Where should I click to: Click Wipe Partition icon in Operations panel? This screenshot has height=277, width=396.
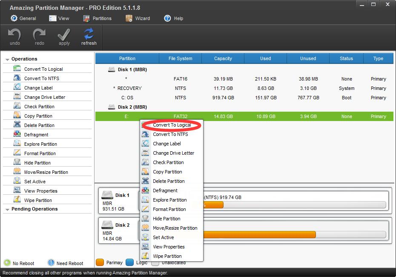click(x=17, y=199)
